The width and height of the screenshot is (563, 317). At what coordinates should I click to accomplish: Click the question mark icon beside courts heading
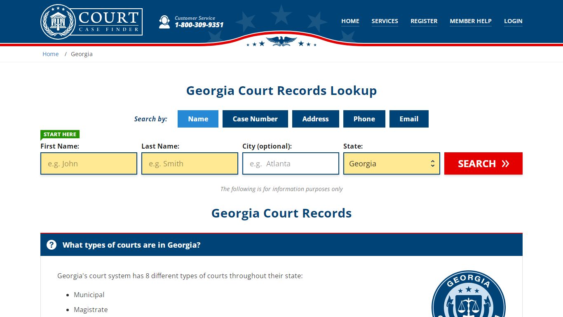tap(52, 245)
